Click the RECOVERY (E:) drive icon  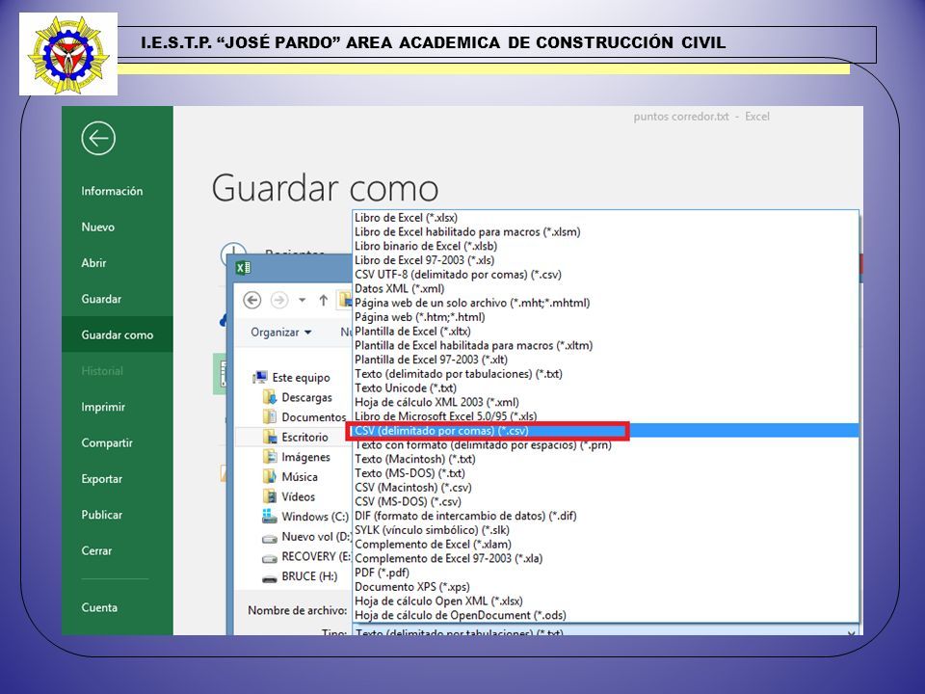click(x=270, y=558)
